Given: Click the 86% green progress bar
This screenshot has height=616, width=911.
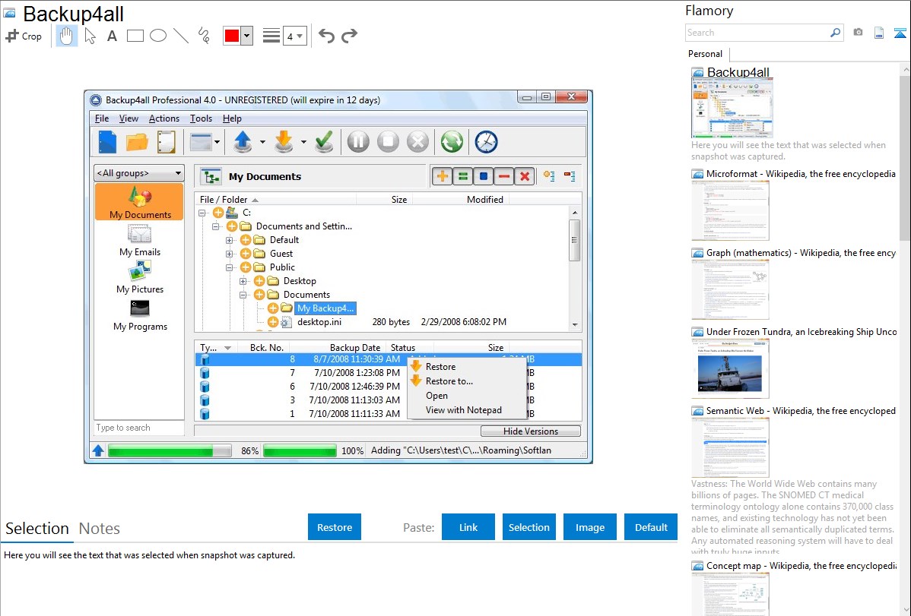Looking at the screenshot, I should click(x=170, y=450).
